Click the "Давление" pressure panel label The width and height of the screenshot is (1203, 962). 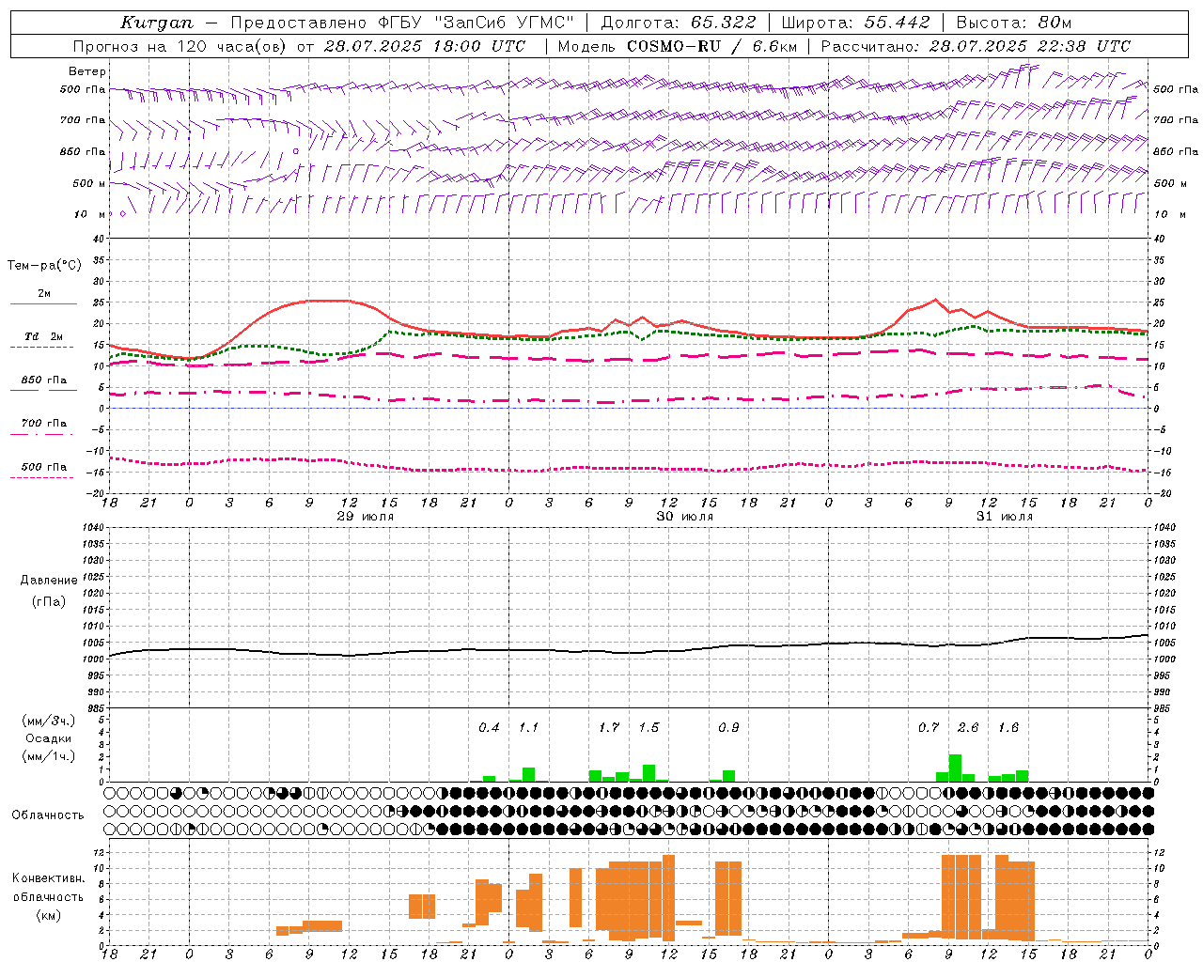(x=49, y=581)
